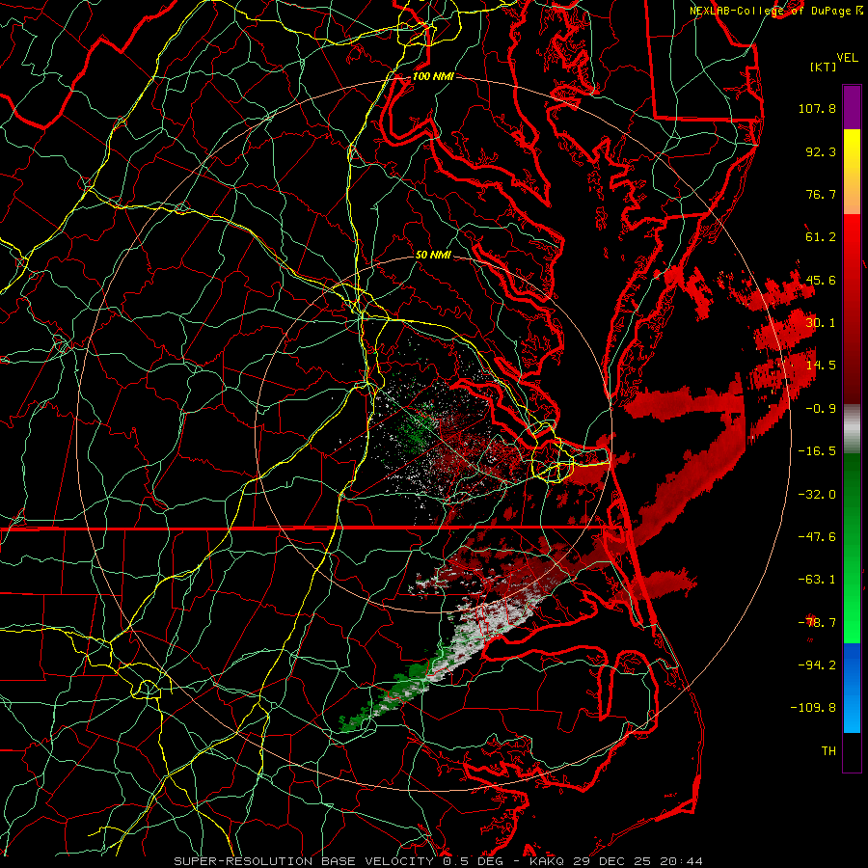Click the -0.9 legend value

(x=821, y=409)
